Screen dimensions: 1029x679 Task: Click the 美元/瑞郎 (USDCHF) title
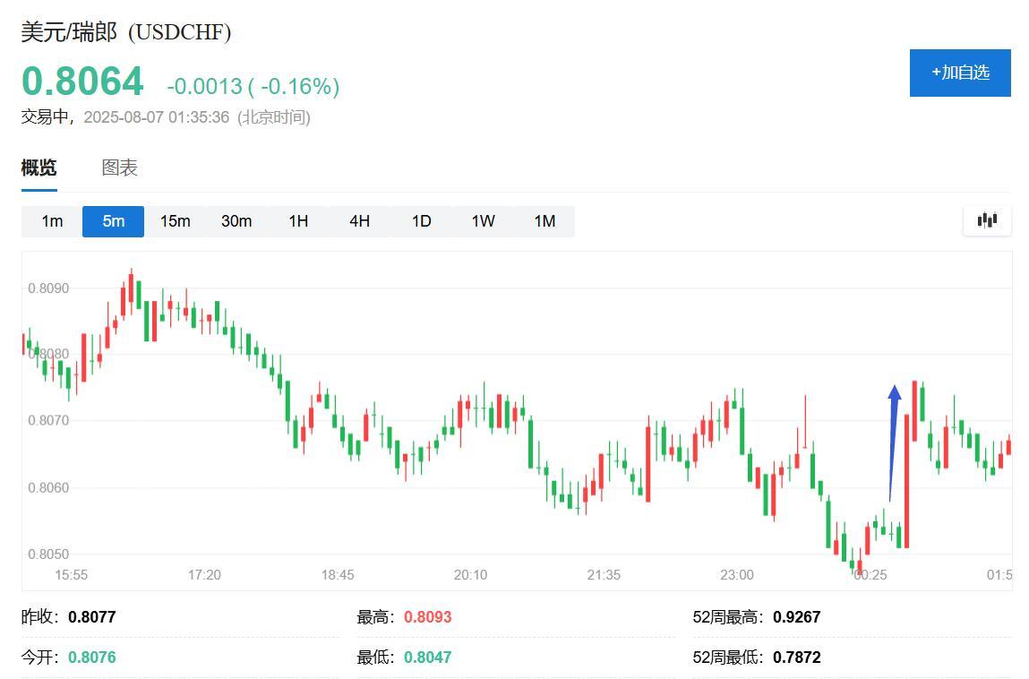(126, 31)
